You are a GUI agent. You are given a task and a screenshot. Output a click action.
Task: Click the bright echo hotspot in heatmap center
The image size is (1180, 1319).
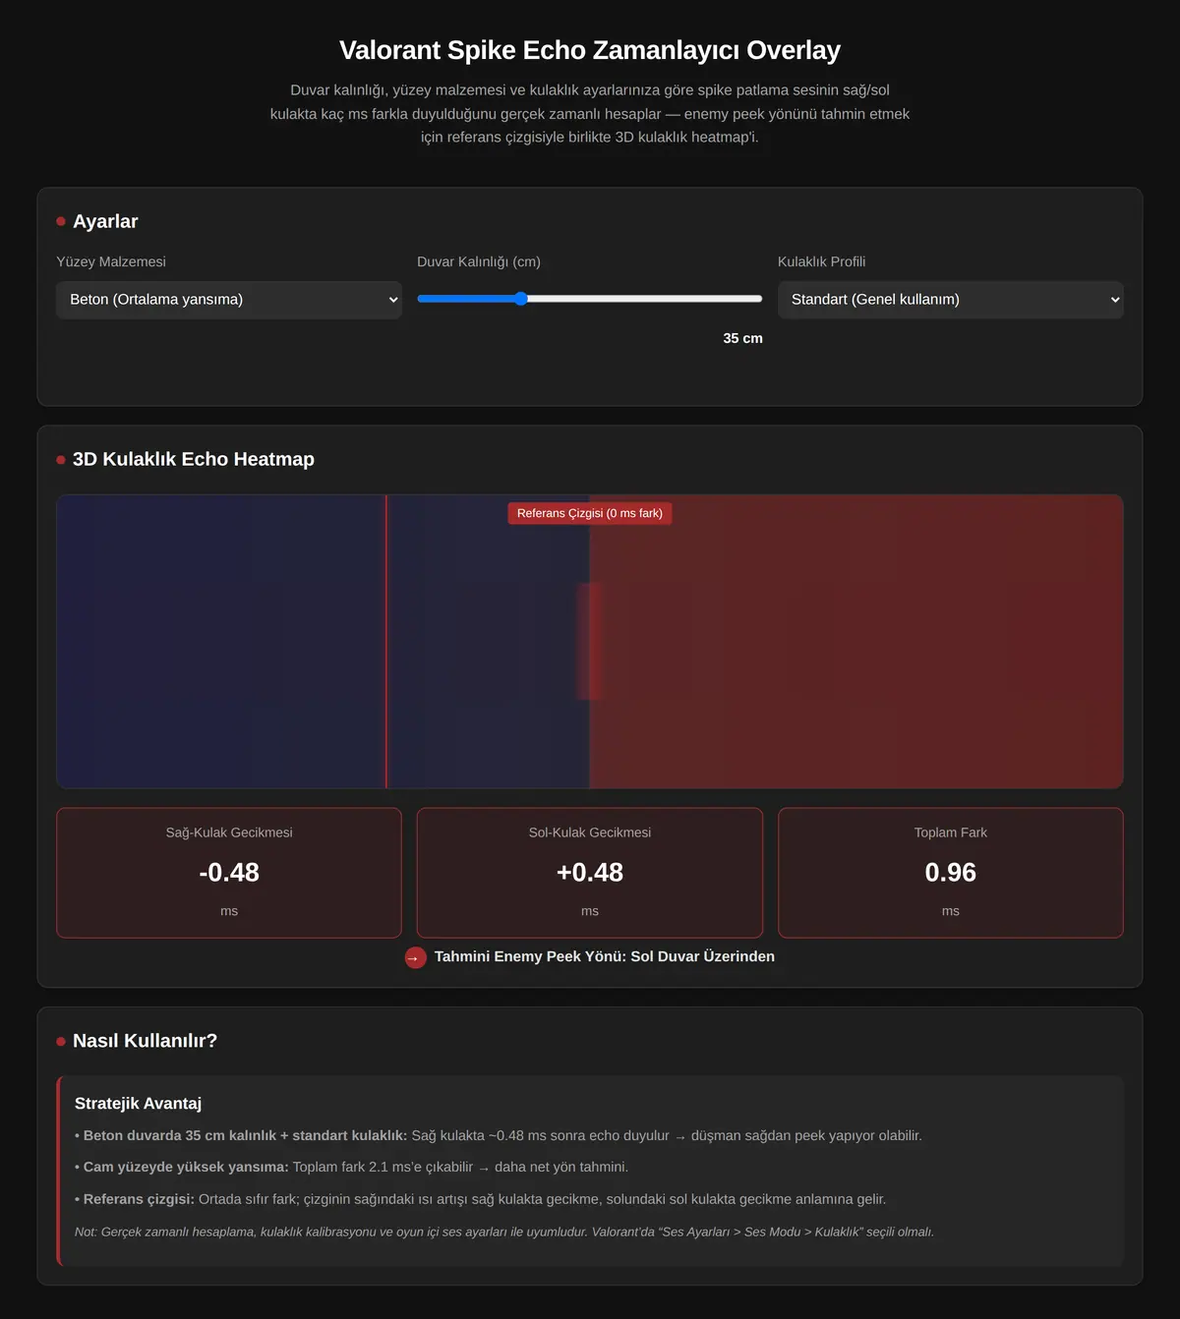coord(590,641)
